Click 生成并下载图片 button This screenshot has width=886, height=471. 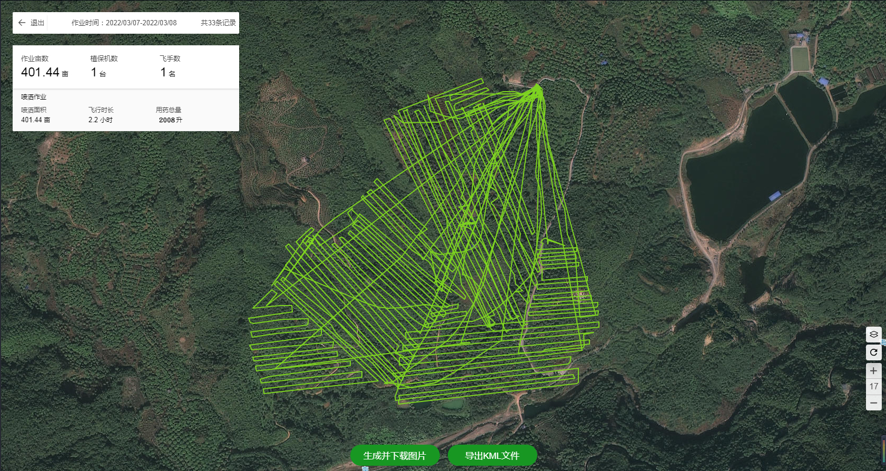click(395, 456)
